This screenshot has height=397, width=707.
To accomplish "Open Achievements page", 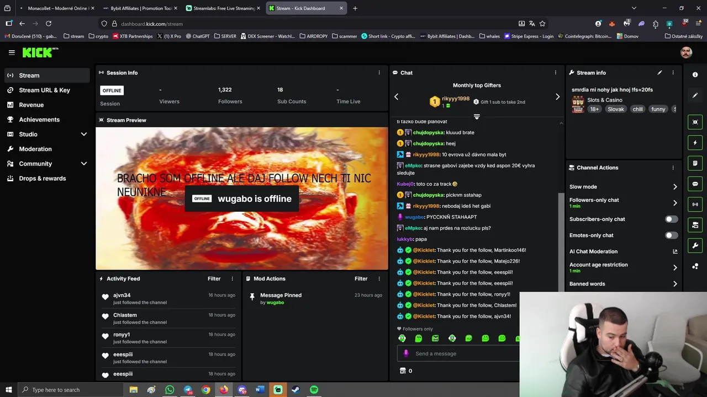I will (x=47, y=120).
